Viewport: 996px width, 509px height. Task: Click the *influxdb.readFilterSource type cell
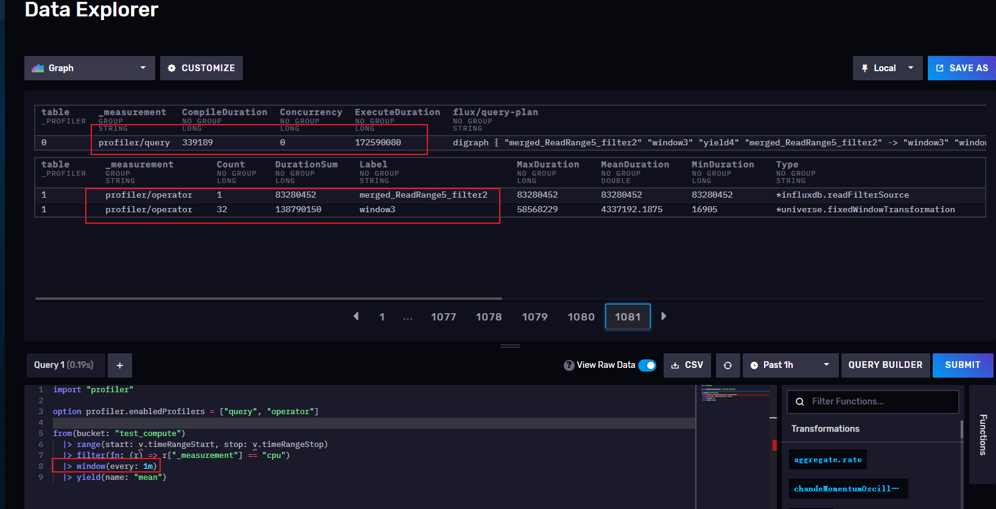point(843,195)
